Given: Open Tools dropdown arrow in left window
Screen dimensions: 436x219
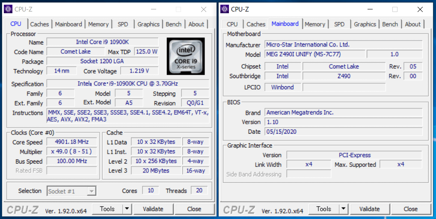Looking at the screenshot, I should (x=127, y=209).
